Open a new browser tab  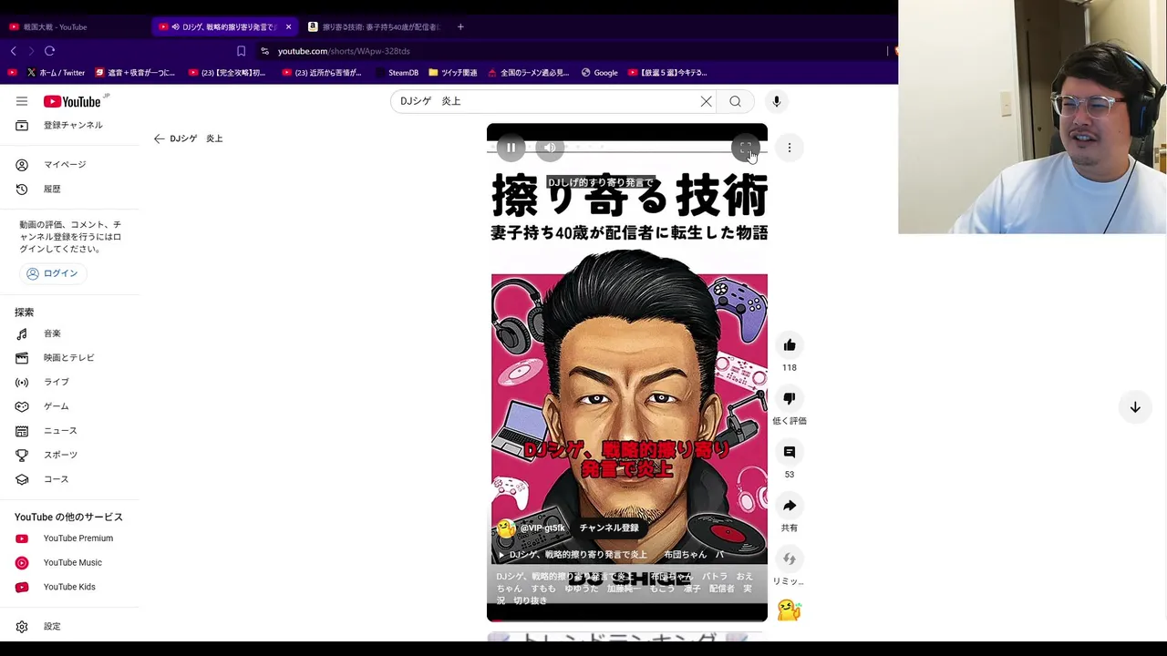click(460, 27)
